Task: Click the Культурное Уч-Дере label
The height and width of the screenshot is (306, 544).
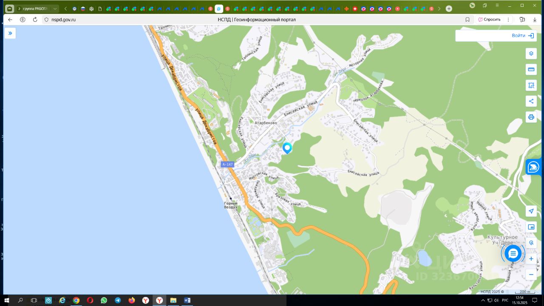Action: coord(502,240)
